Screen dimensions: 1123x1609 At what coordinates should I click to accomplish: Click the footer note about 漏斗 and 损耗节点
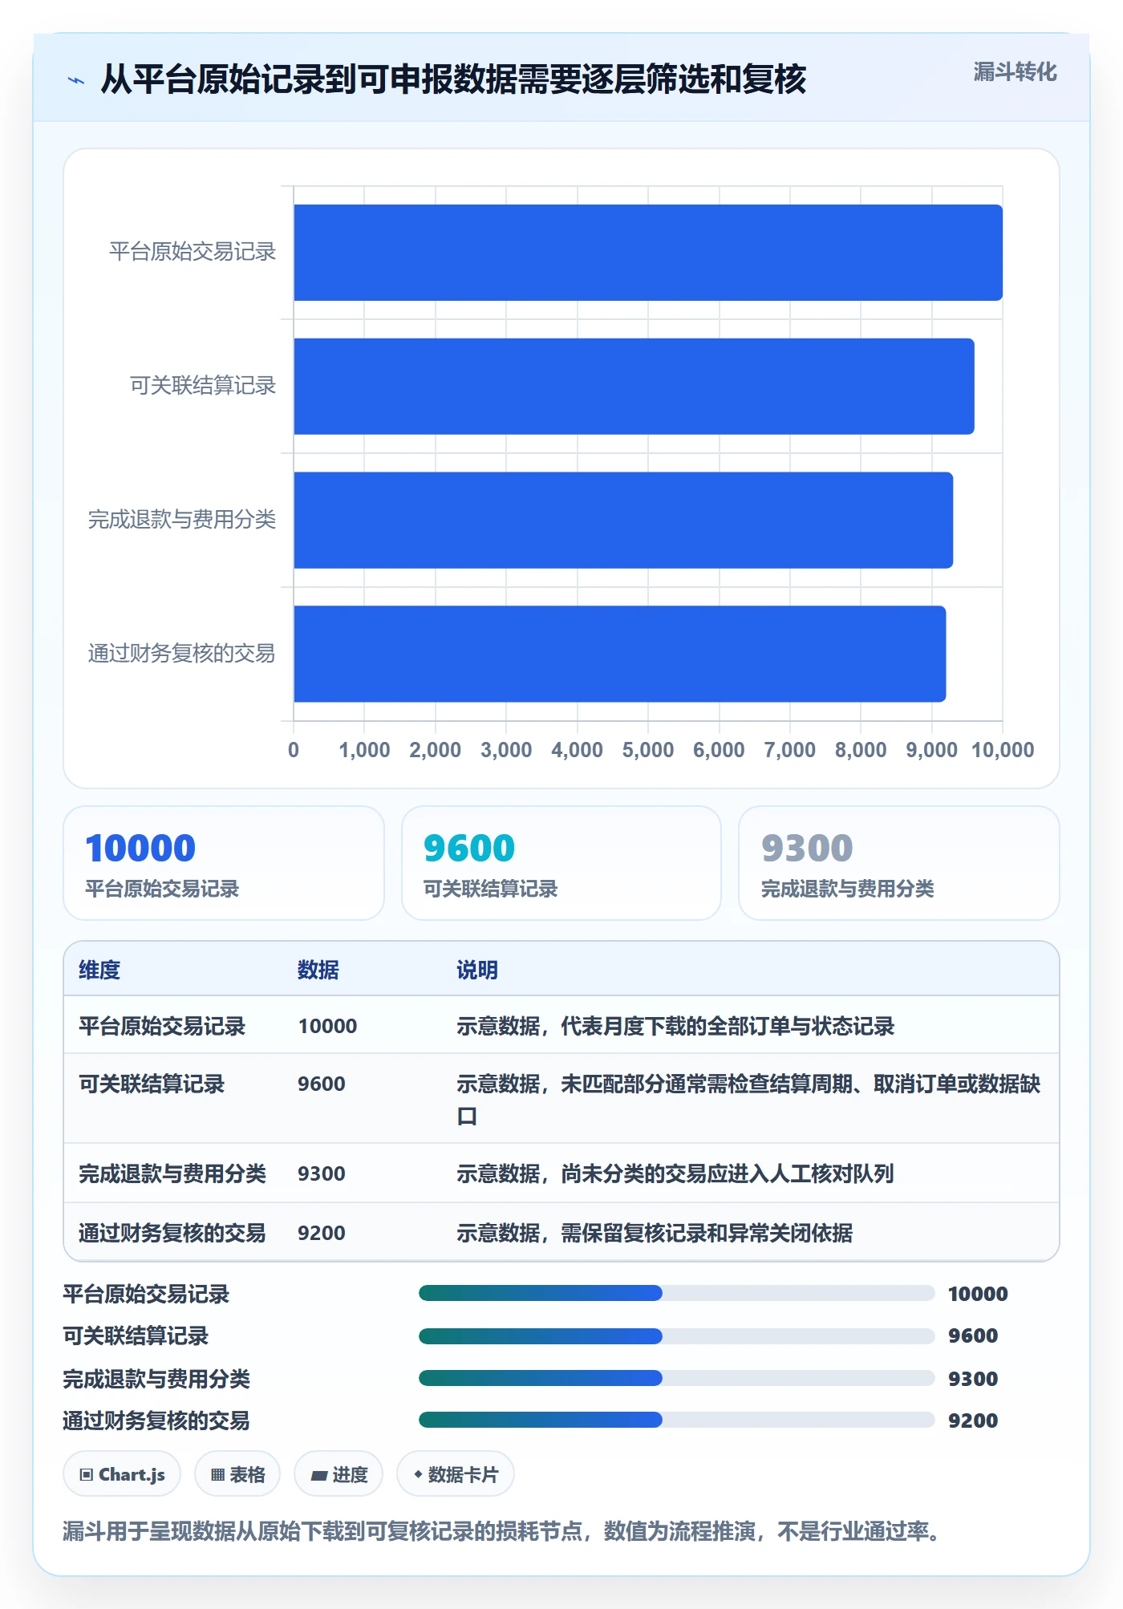coord(502,1531)
